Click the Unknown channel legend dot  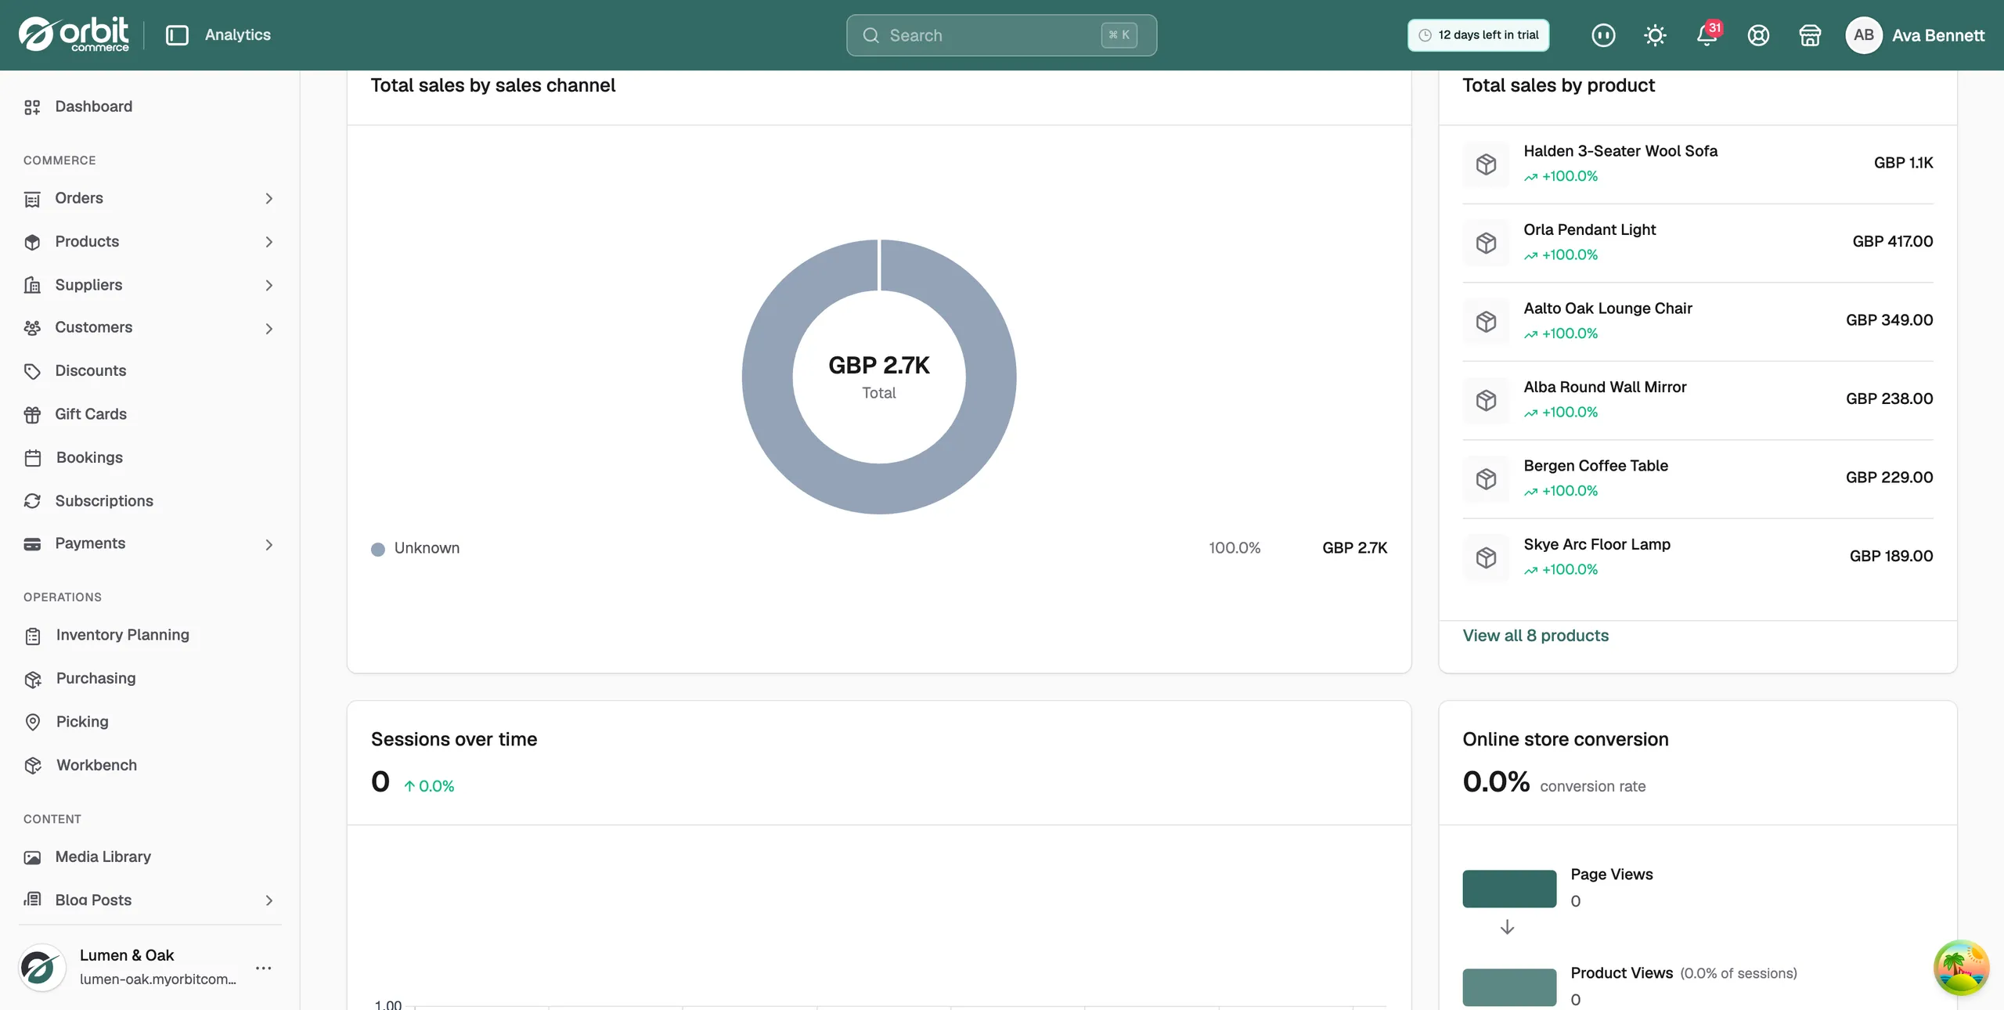pyautogui.click(x=378, y=549)
